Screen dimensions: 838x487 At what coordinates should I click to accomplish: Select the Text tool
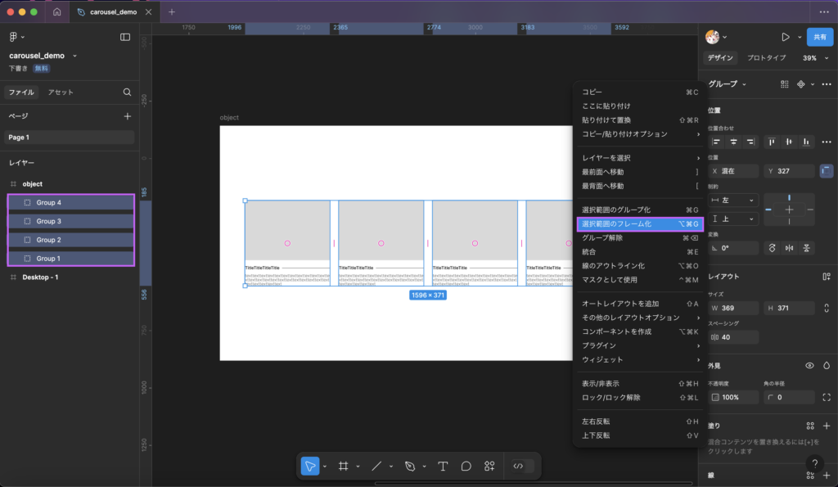pyautogui.click(x=443, y=467)
